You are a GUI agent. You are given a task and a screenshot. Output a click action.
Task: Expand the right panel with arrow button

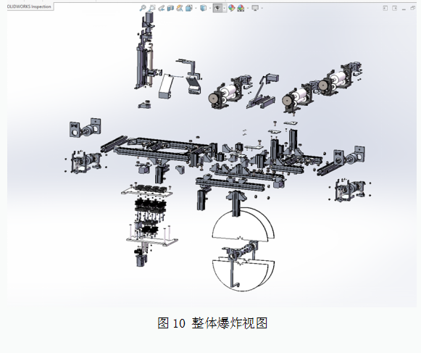395,8
